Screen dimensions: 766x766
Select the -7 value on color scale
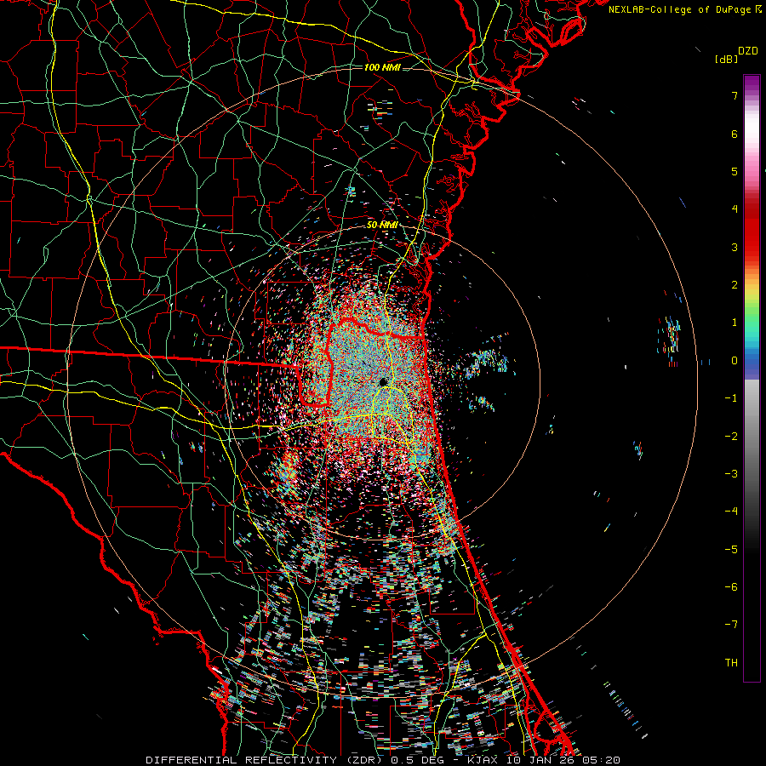731,625
